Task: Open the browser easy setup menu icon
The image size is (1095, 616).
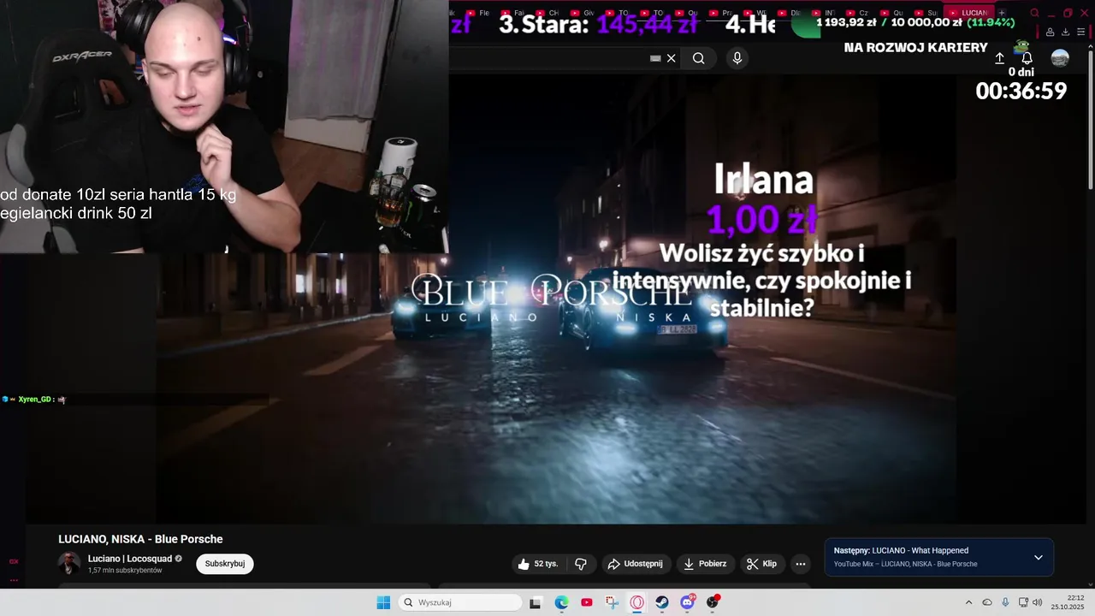Action: (1081, 33)
